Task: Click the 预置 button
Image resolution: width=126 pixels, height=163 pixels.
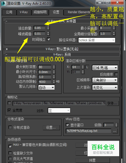Action: [x=93, y=160]
